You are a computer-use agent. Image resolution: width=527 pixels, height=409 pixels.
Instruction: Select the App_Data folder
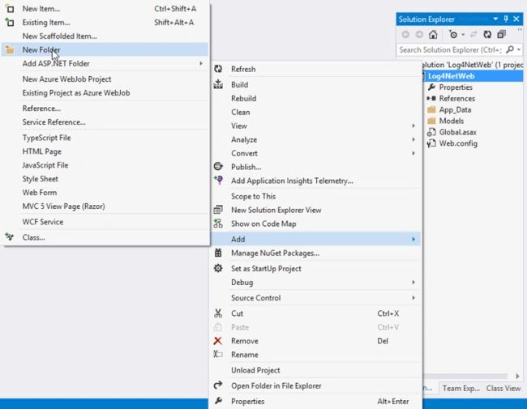[x=455, y=110]
